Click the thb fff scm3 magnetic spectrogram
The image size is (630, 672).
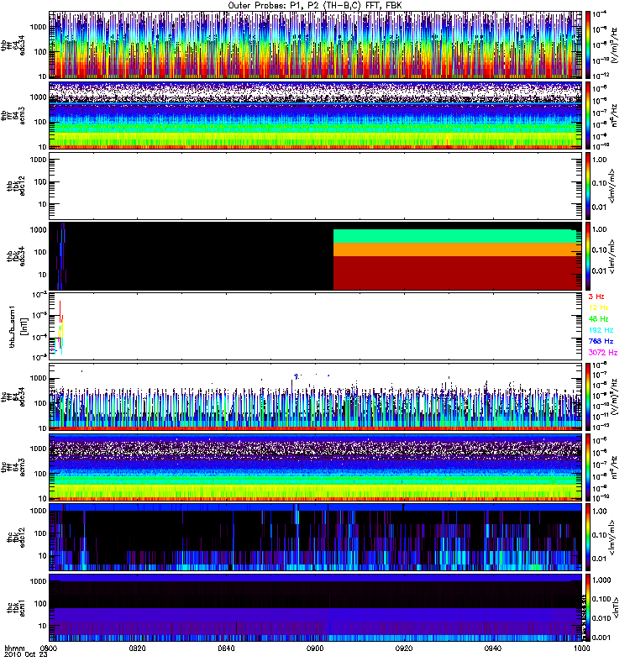[x=315, y=115]
